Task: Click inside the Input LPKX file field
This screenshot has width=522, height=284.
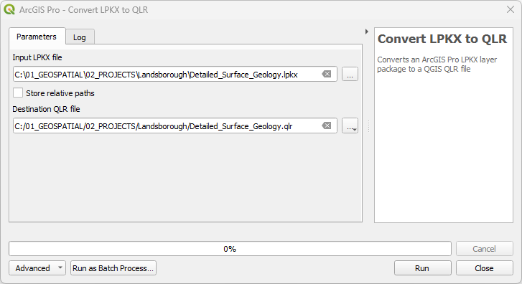Action: pyautogui.click(x=167, y=74)
